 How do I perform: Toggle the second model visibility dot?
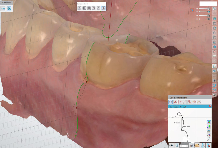(197, 12)
